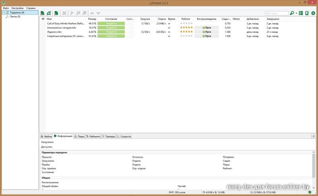The height and width of the screenshot is (196, 318).
Task: Open the Настройки menu
Action: point(17,8)
